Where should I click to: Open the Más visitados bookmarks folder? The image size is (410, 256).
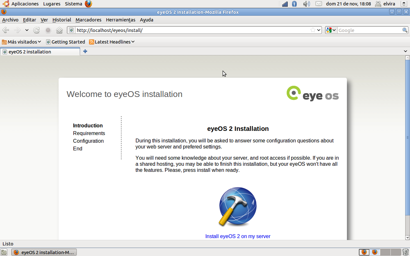[21, 42]
